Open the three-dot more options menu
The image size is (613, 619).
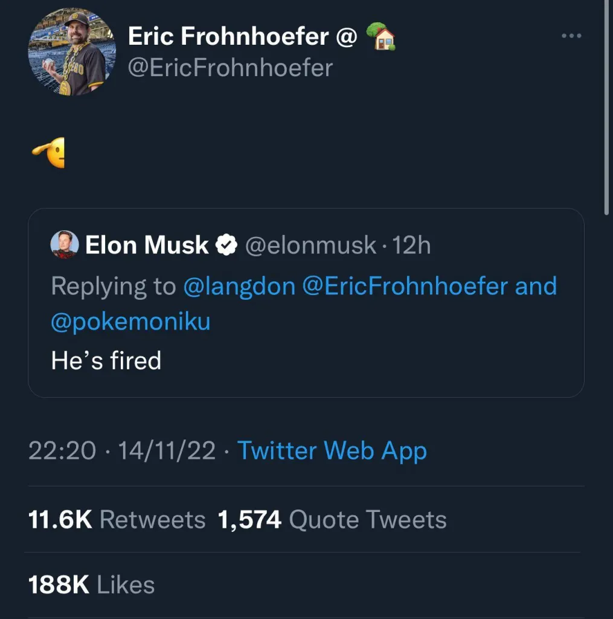tap(571, 36)
